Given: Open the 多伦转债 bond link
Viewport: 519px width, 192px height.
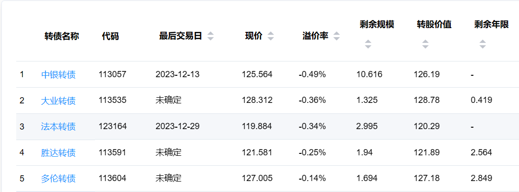Looking at the screenshot, I should click(58, 179).
